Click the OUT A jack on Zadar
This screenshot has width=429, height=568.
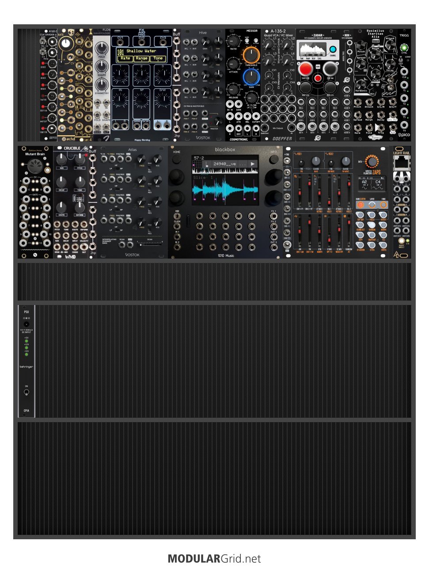[301, 128]
